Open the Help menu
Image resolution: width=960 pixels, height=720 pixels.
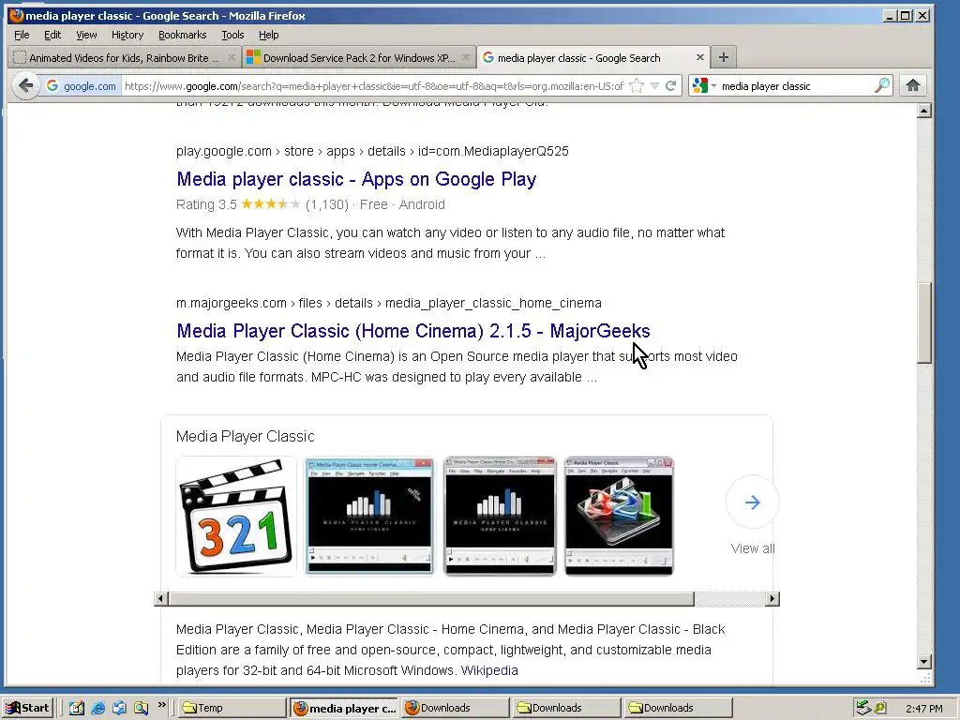tap(268, 35)
